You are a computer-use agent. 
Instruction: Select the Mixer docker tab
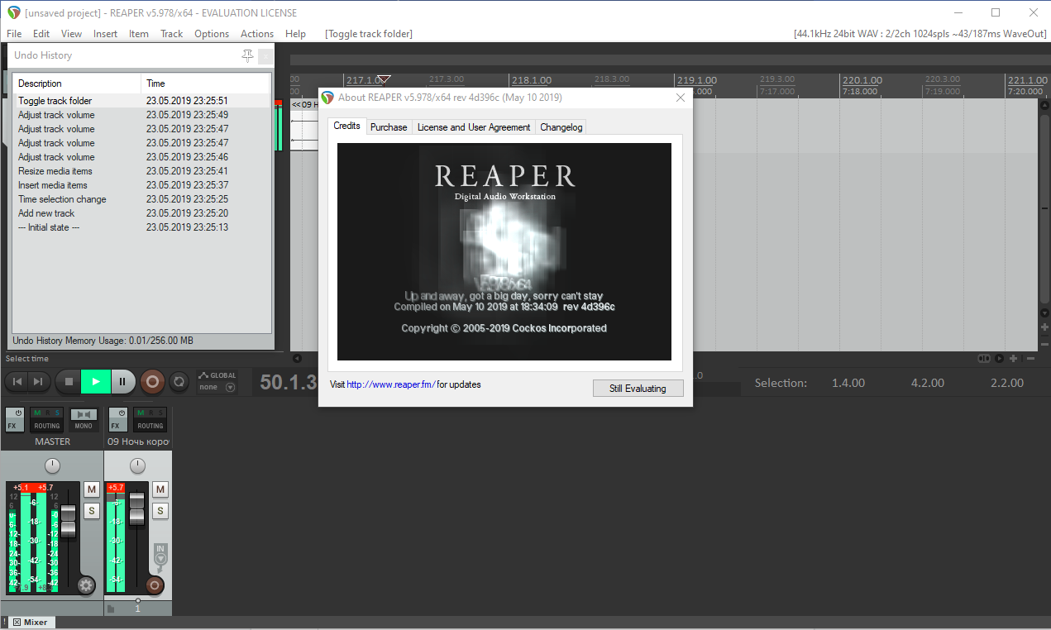(x=36, y=622)
